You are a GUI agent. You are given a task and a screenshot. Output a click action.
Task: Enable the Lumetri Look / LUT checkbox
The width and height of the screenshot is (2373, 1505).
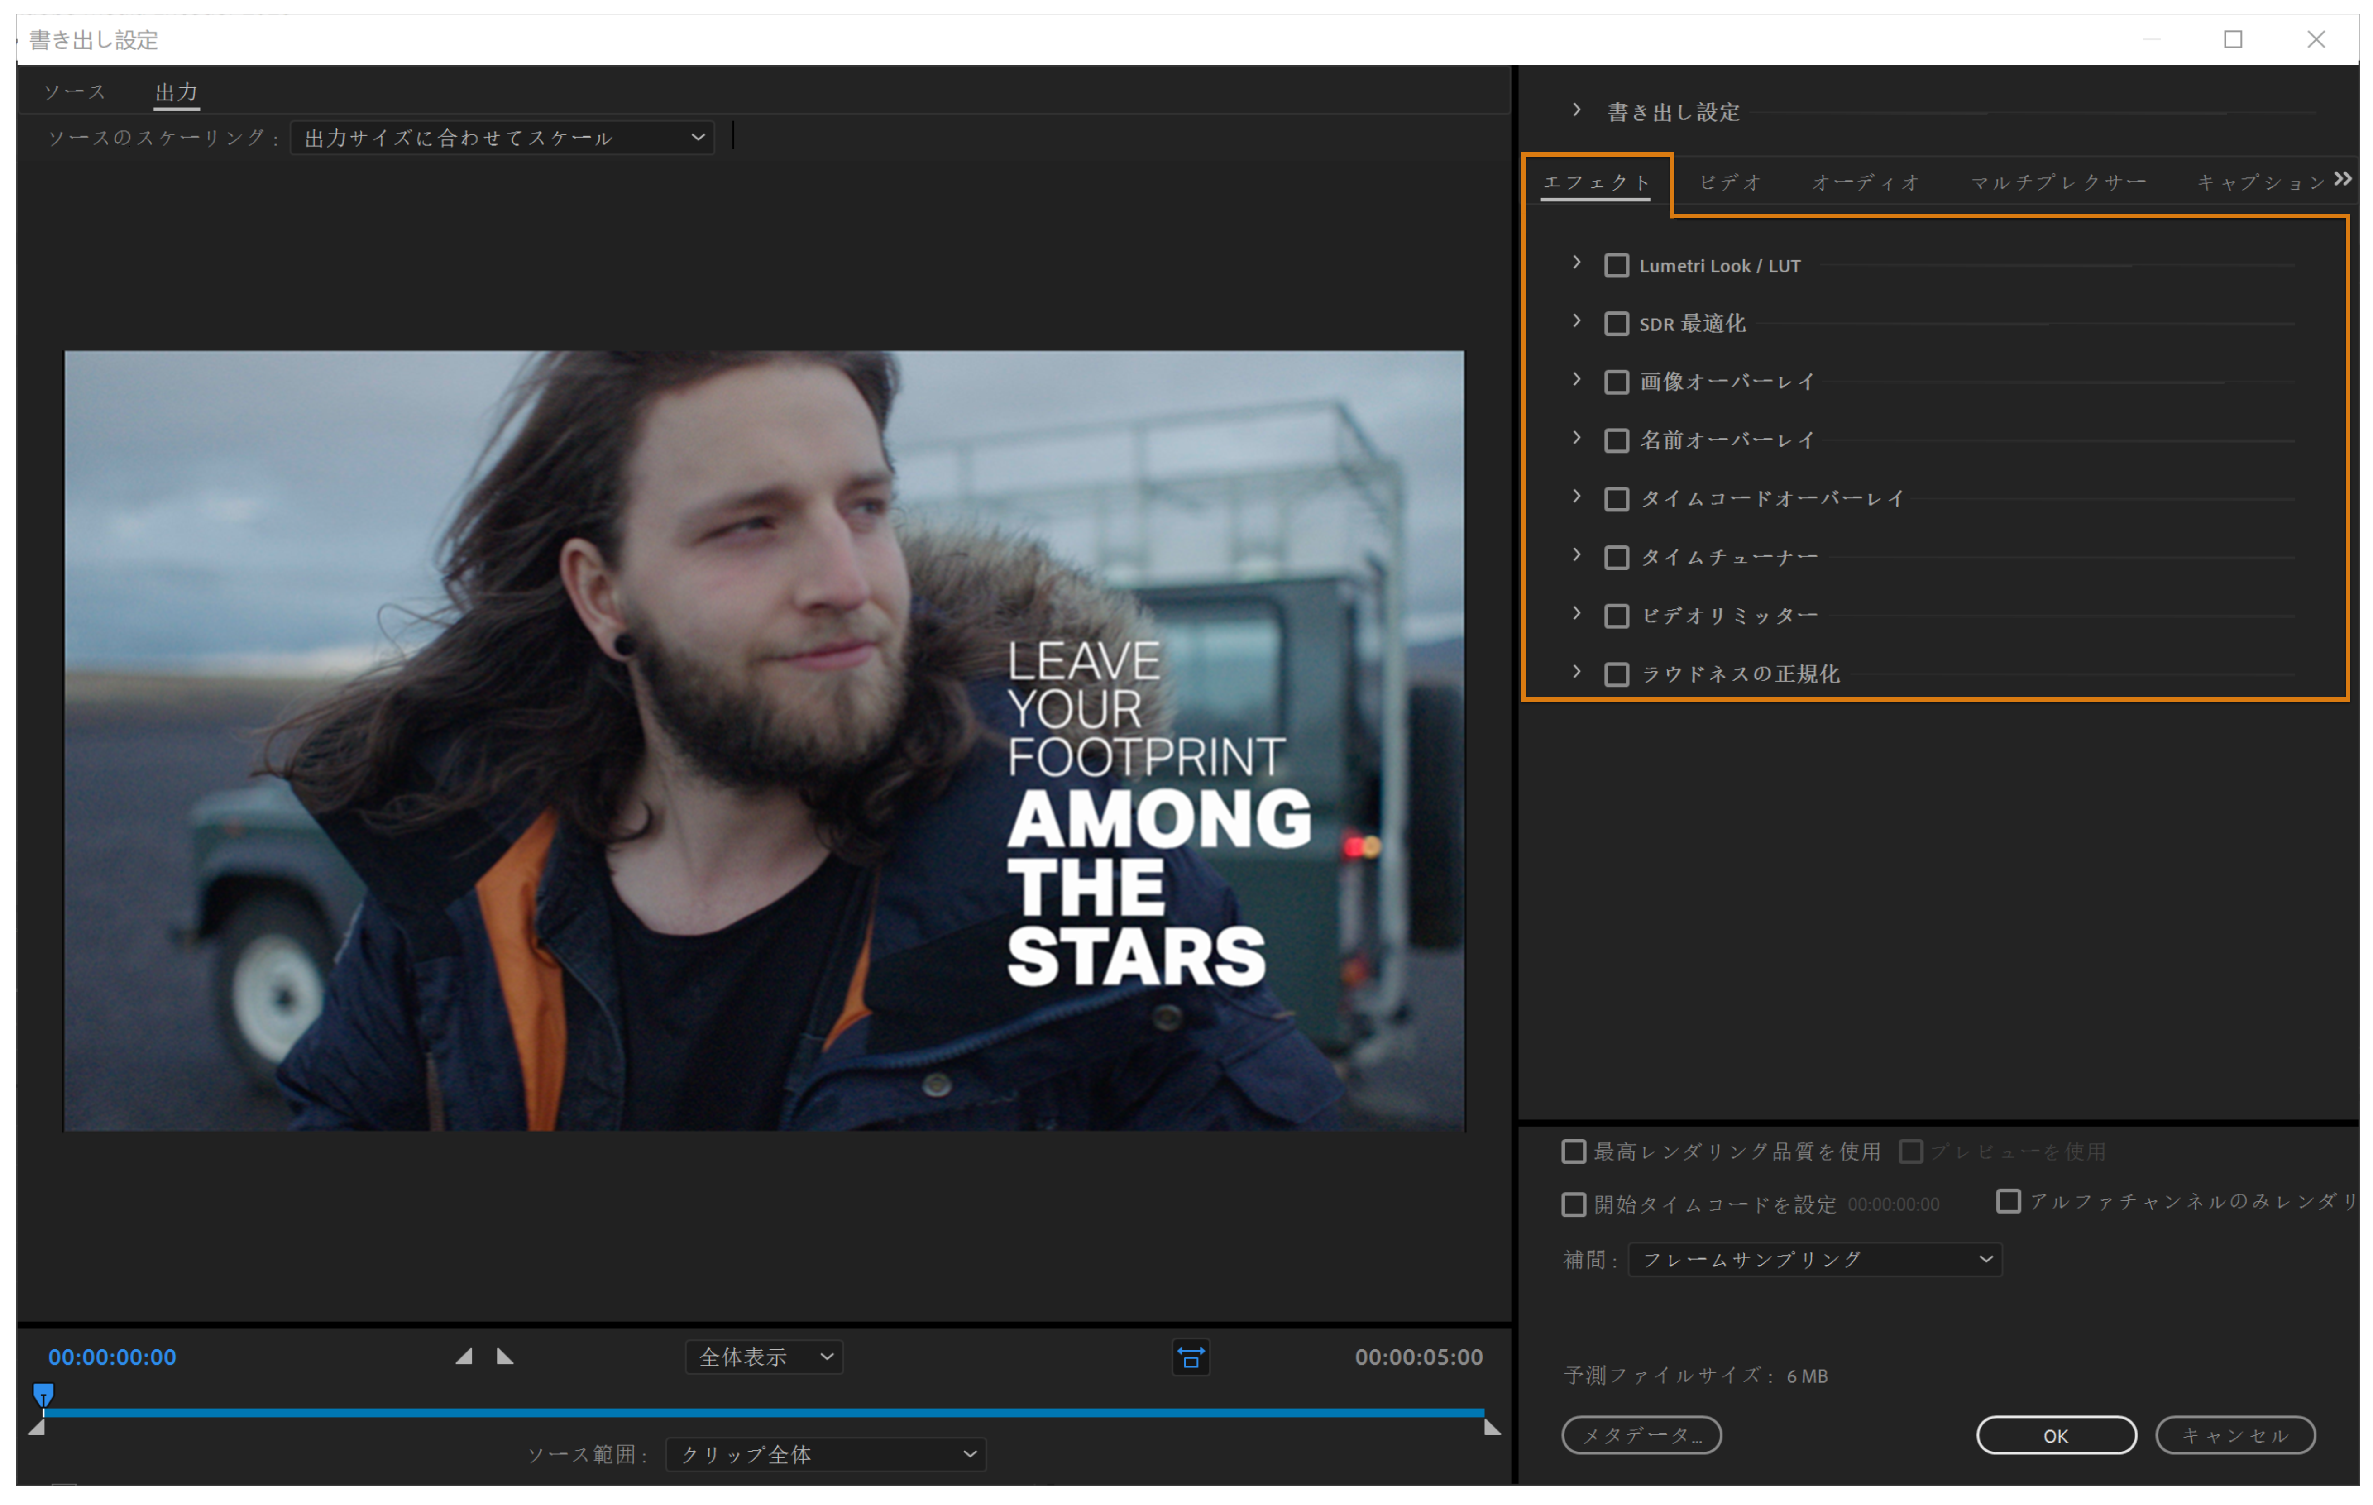click(x=1616, y=266)
